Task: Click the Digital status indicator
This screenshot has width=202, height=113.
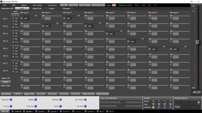Action: point(36,99)
